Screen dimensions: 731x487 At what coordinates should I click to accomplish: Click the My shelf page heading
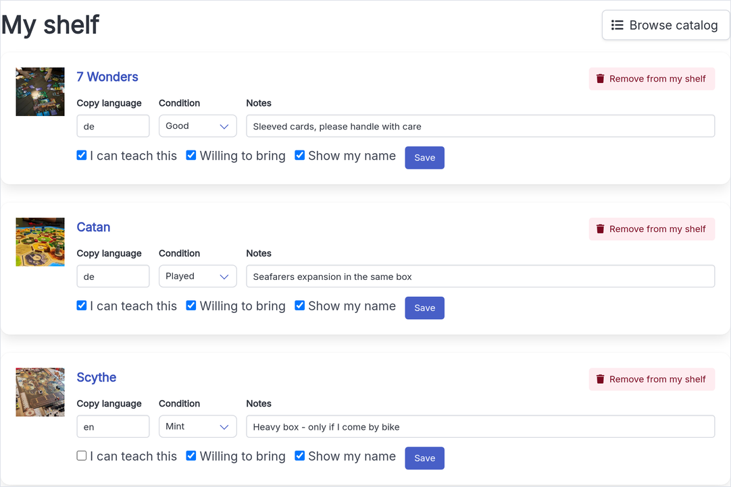[x=51, y=25]
